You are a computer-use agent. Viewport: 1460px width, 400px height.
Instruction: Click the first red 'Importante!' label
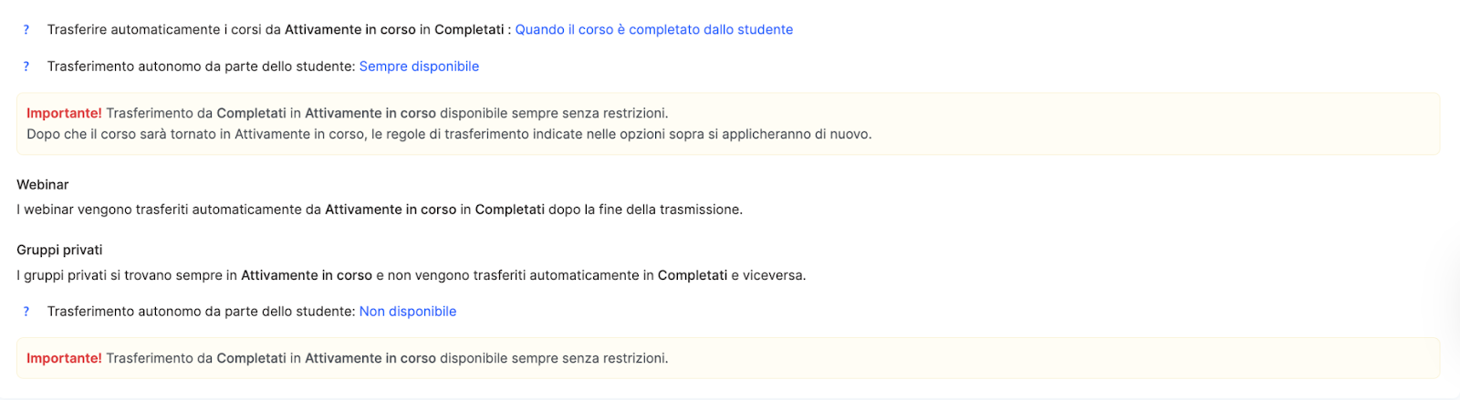[64, 114]
